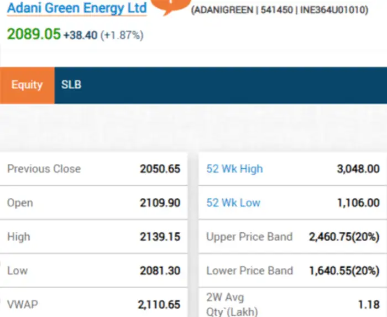Screen dimensions: 387x317
Task: Click the Open price value 2109.90
Action: click(160, 203)
